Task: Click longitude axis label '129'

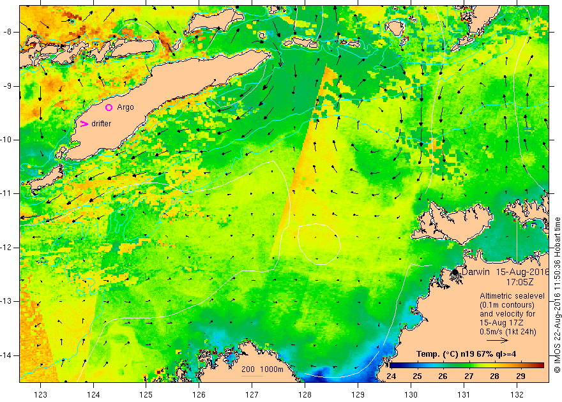Action: click(x=358, y=395)
